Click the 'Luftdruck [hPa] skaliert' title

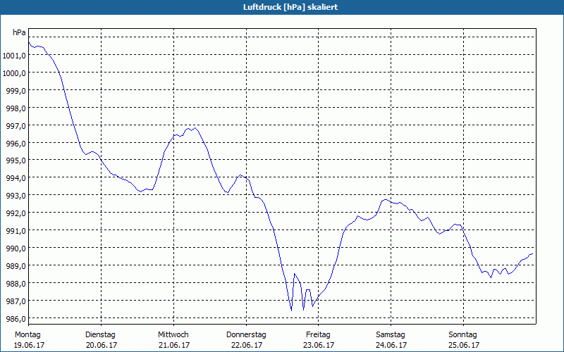coord(290,7)
